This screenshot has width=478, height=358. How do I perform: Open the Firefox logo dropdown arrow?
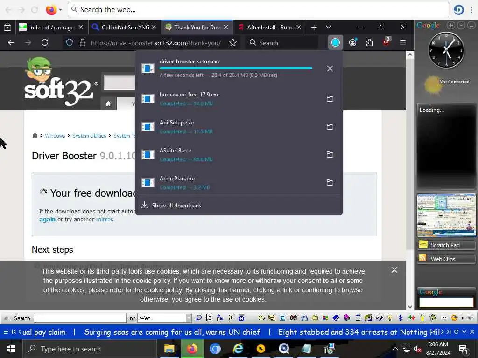60,10
